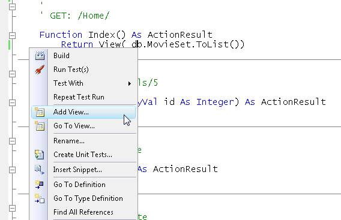Collapse the GET: /Home/ comment block
Screen dimensions: 341x220
(13, 7)
